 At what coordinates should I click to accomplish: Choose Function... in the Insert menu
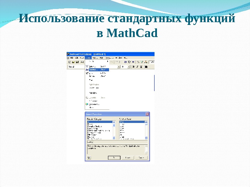pos(99,70)
